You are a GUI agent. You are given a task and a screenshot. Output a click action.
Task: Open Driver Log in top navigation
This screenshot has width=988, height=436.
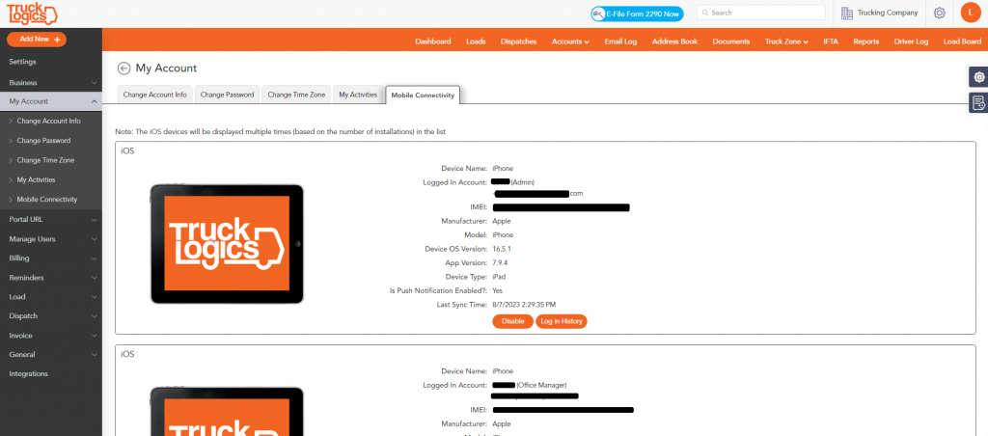[x=911, y=41]
